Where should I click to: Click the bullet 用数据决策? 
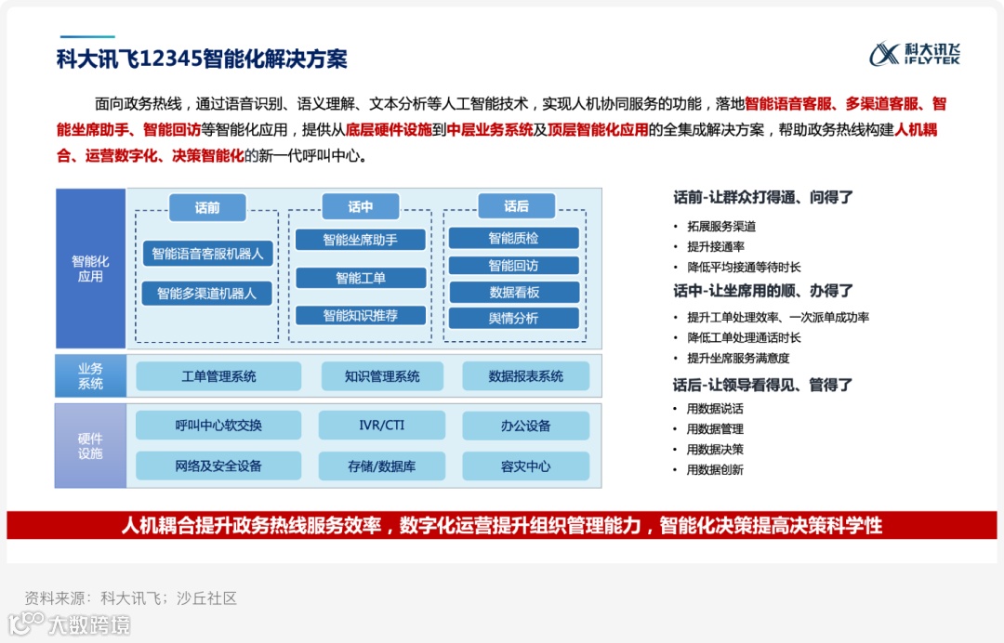click(715, 450)
